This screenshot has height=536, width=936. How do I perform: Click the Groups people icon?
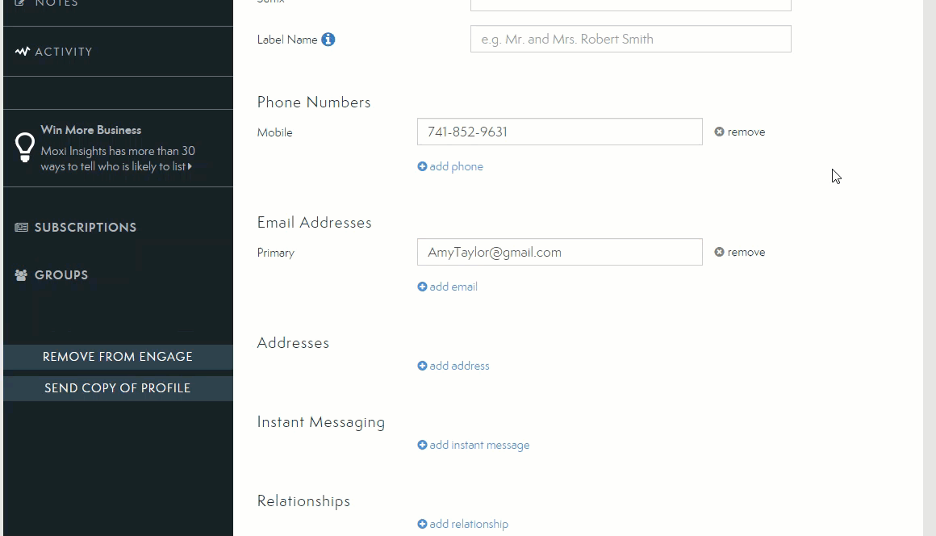coord(22,275)
